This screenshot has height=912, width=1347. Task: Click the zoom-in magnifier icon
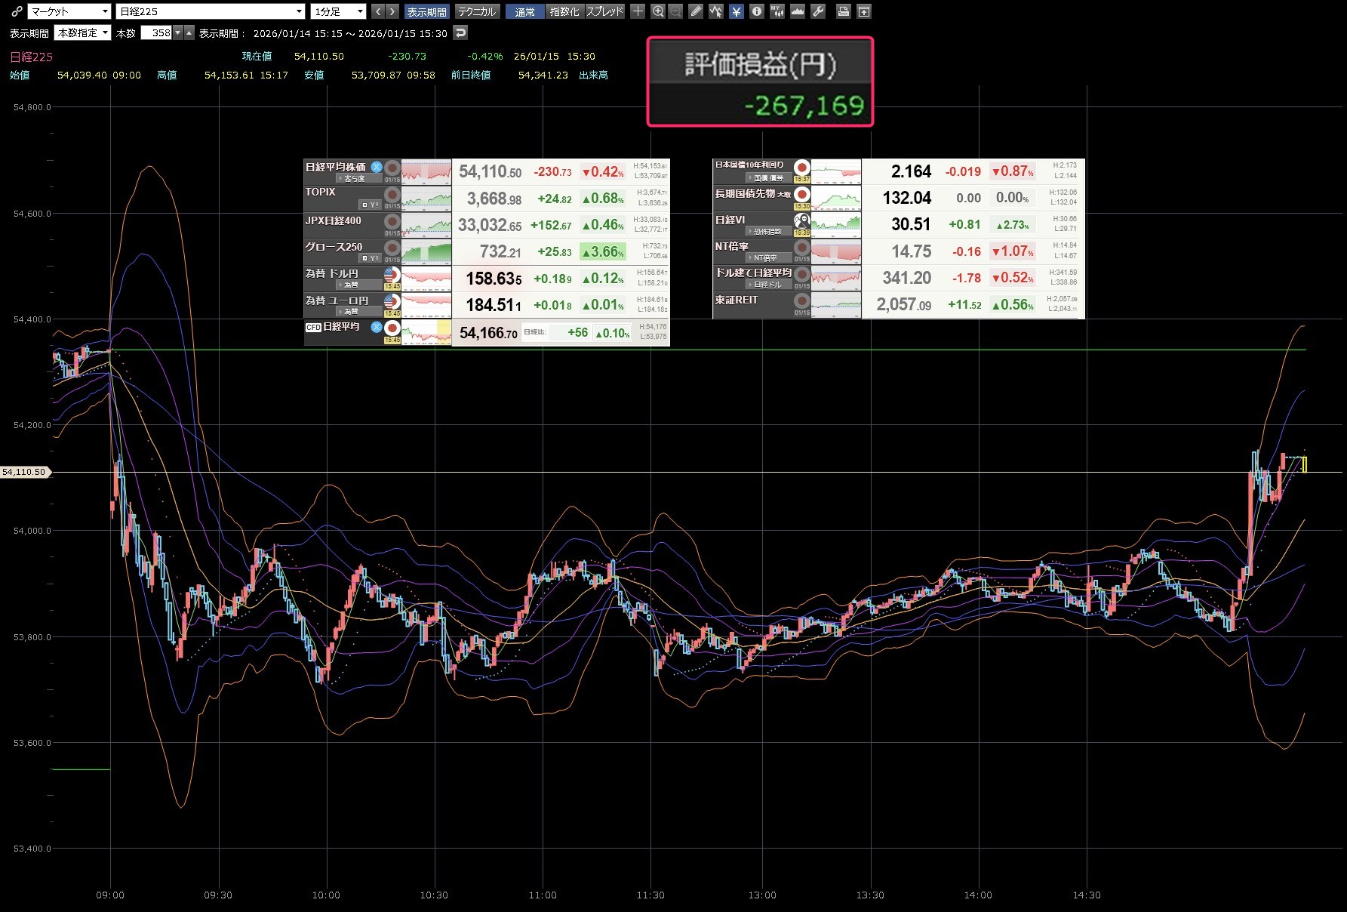point(658,11)
